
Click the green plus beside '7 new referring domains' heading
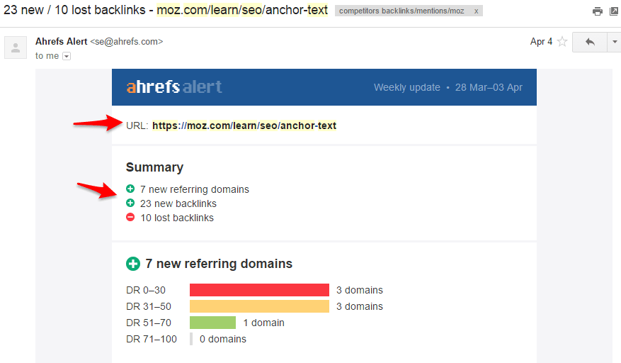pos(132,264)
